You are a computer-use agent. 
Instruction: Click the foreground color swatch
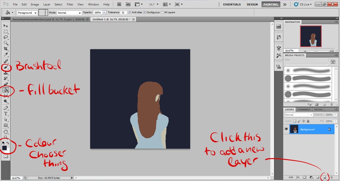(5, 148)
